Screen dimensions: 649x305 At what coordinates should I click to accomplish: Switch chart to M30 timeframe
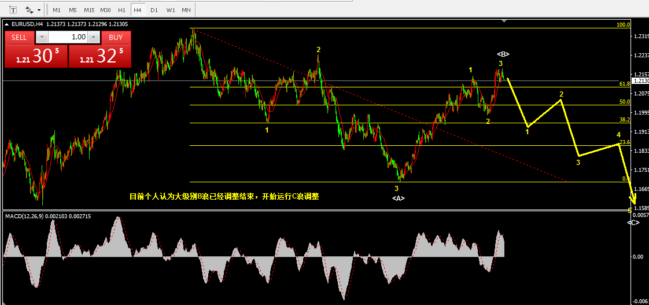point(105,9)
